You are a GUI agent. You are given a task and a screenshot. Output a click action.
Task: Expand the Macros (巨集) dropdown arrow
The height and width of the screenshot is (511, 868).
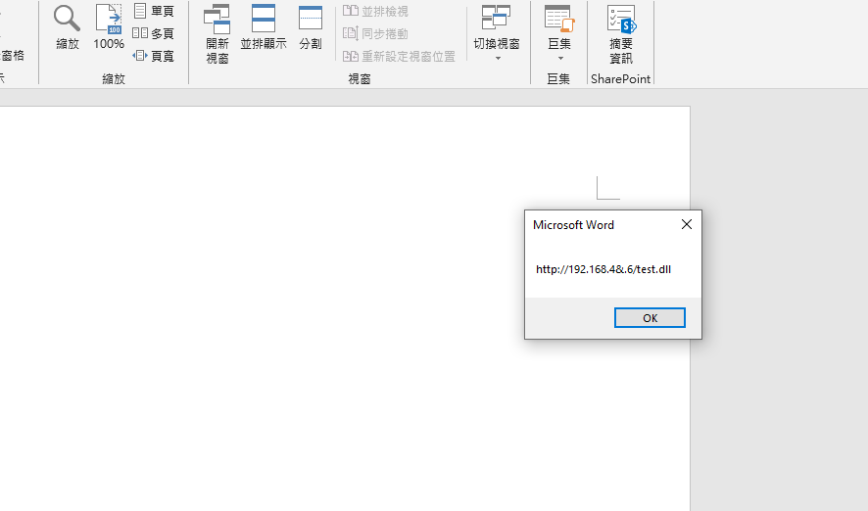pyautogui.click(x=560, y=58)
